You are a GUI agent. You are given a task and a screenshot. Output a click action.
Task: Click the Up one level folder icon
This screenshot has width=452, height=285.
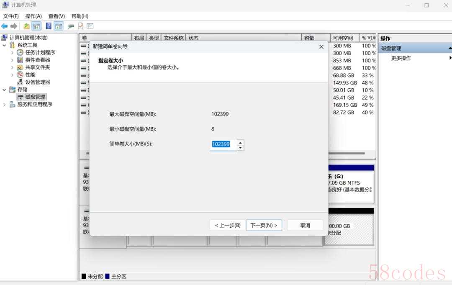click(x=27, y=26)
